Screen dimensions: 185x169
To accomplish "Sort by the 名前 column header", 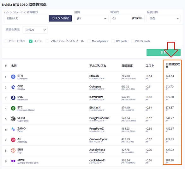I will (x=14, y=66).
